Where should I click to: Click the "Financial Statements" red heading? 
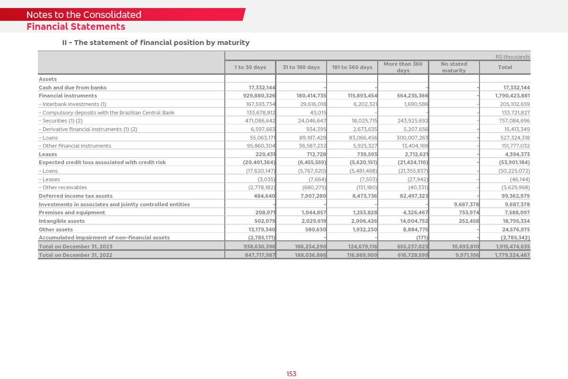coord(76,26)
